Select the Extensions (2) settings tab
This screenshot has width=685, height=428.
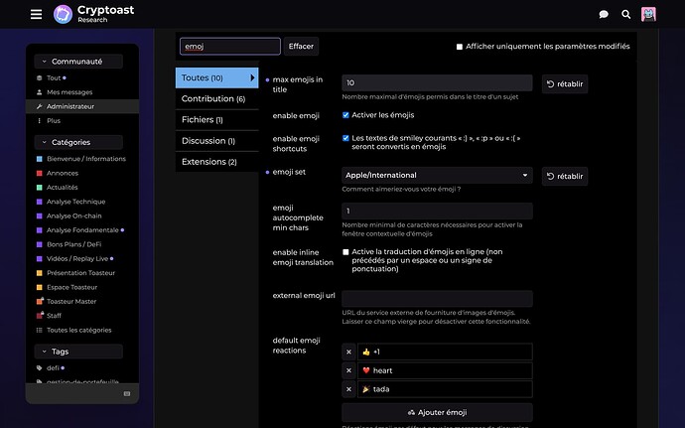[x=217, y=162]
